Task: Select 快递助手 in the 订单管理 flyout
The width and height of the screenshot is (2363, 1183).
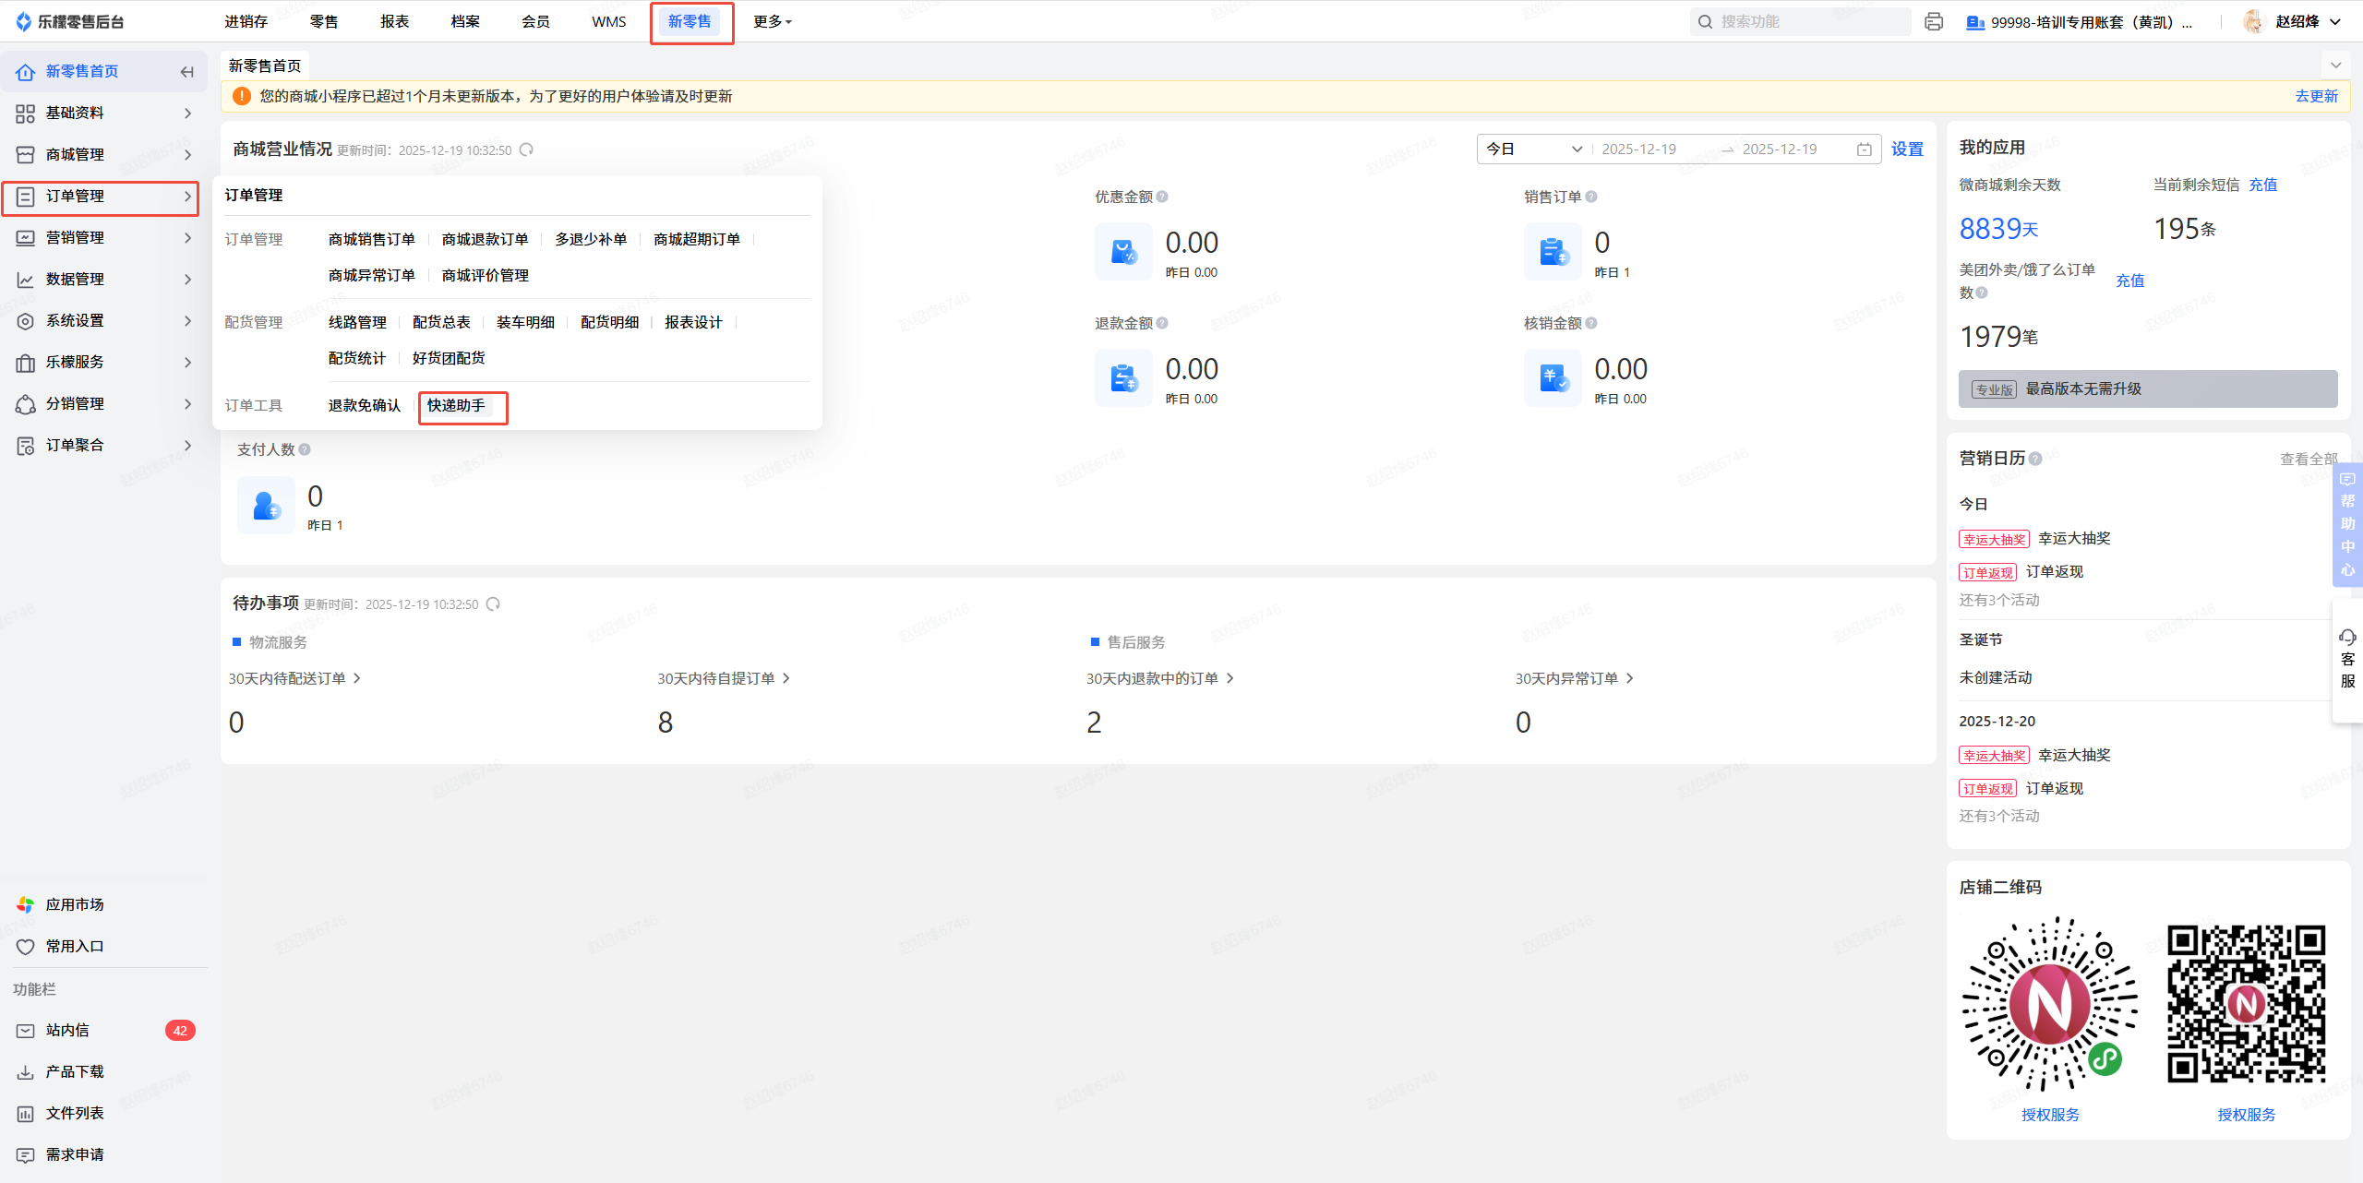Action: click(x=456, y=405)
